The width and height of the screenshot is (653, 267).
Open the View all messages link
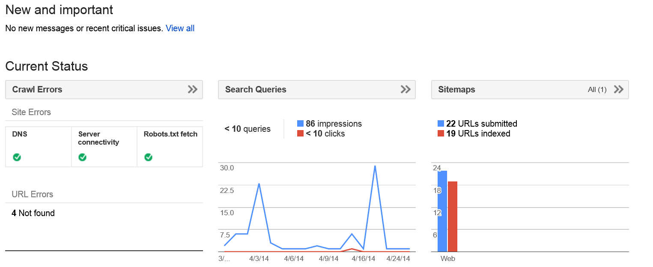pyautogui.click(x=180, y=28)
